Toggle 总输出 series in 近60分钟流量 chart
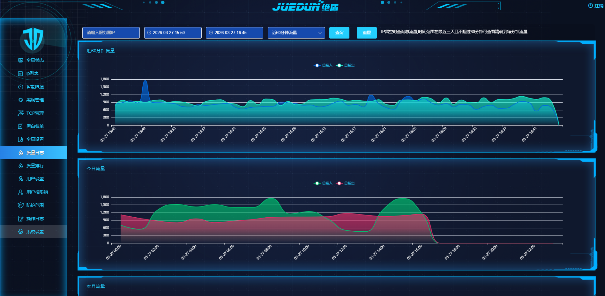605x296 pixels. (x=345, y=65)
